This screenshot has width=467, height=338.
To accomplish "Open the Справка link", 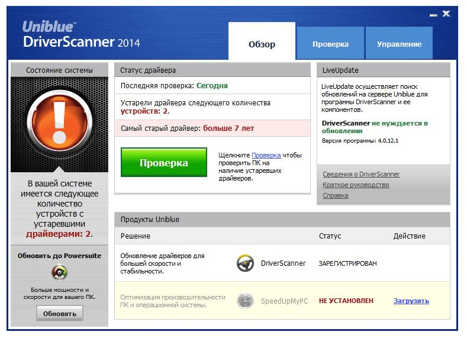I will click(336, 196).
